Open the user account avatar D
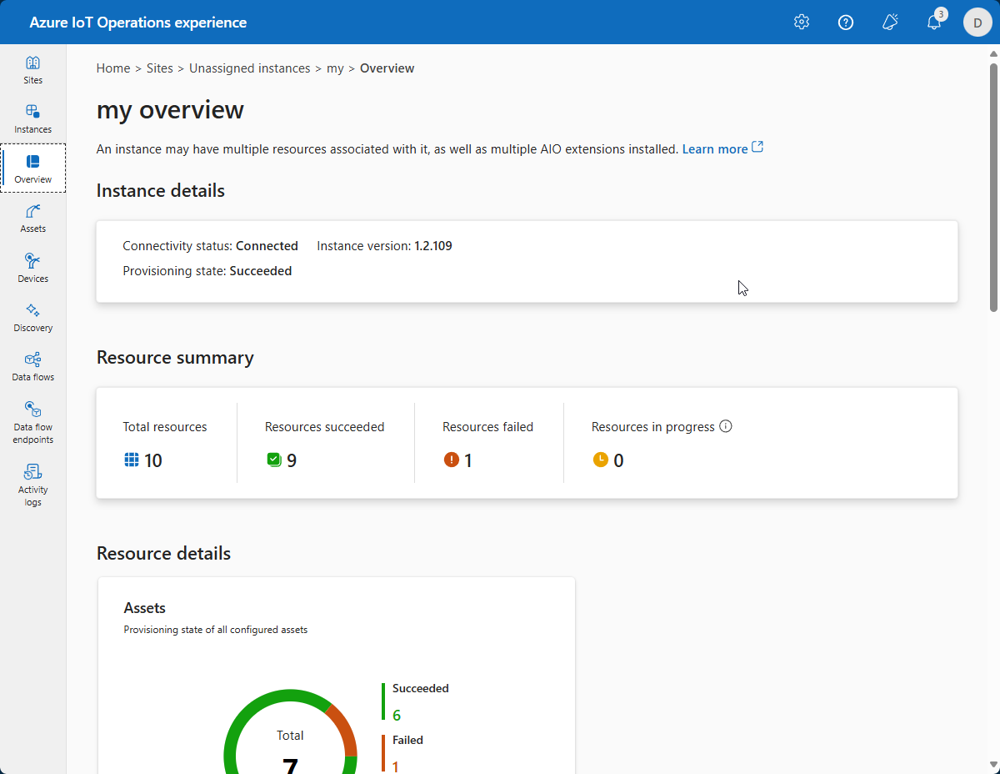The width and height of the screenshot is (1000, 774). coord(977,23)
